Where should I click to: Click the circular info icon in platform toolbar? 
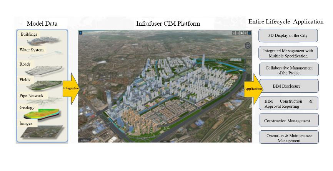(246, 33)
